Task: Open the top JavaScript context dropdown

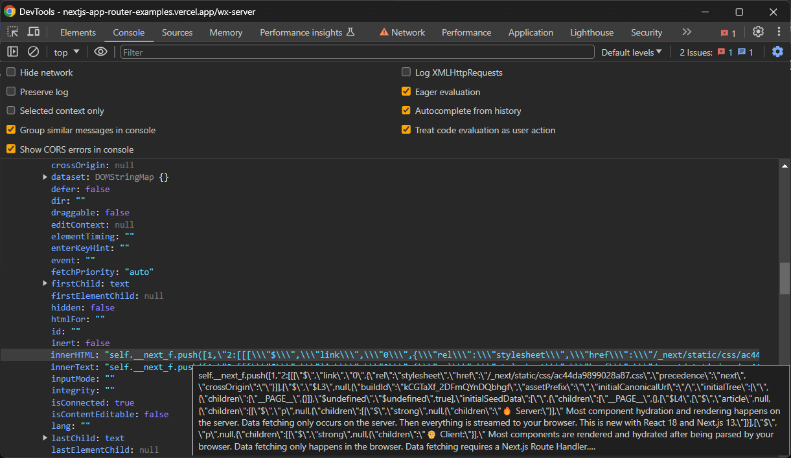Action: (x=67, y=52)
